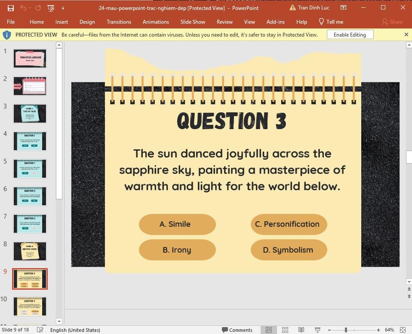The width and height of the screenshot is (412, 334).
Task: Click the English (United States) language indicator
Action: (75, 330)
